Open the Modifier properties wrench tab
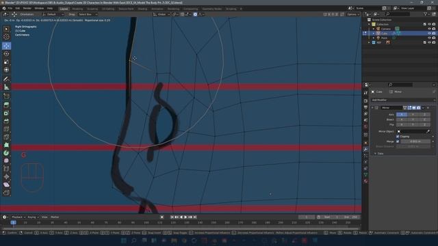This screenshot has width=438, height=246. pos(365,150)
